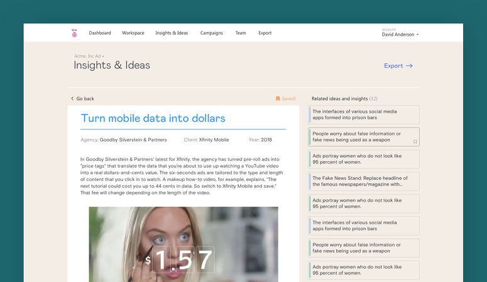Image resolution: width=487 pixels, height=282 pixels.
Task: Open the Campaigns nav item
Action: pyautogui.click(x=212, y=33)
